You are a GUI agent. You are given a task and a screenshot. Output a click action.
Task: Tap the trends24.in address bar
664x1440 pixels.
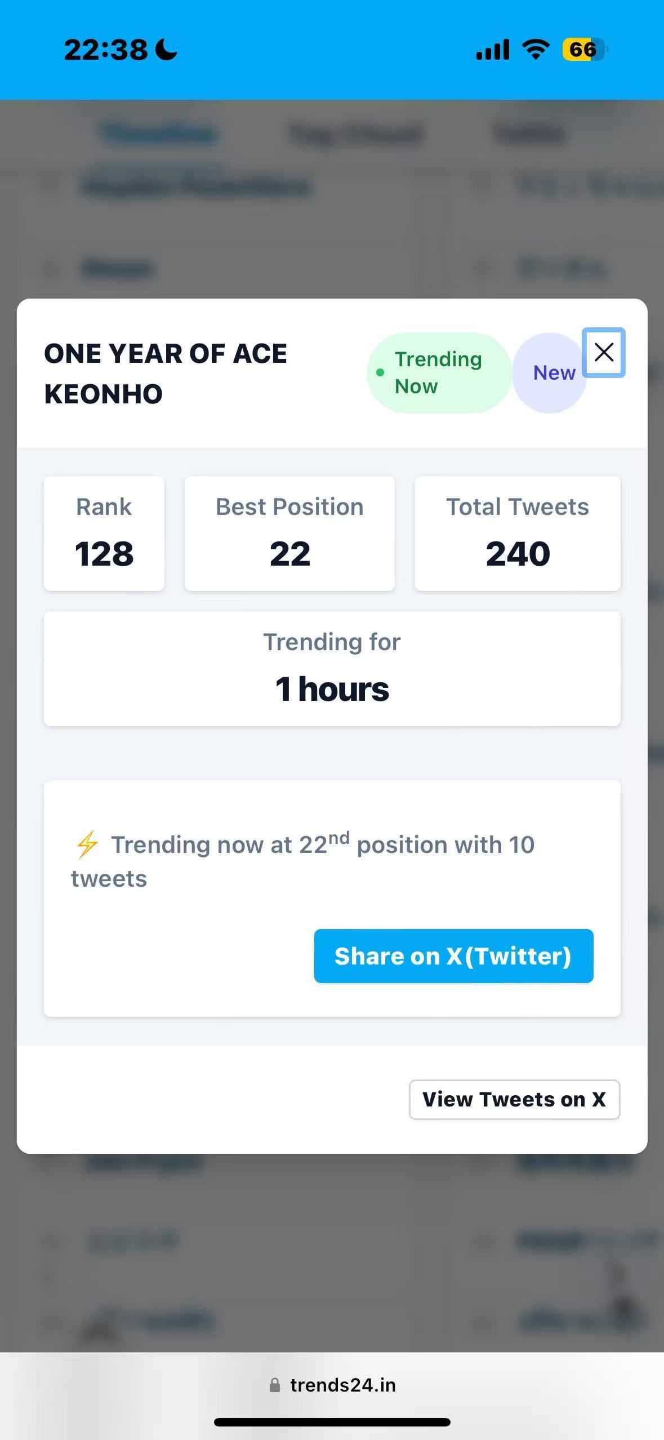pos(332,1385)
